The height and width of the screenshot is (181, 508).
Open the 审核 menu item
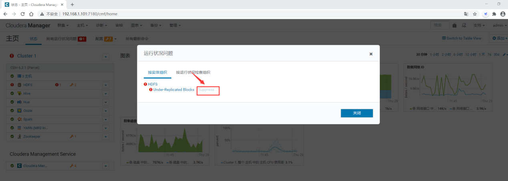(x=119, y=25)
